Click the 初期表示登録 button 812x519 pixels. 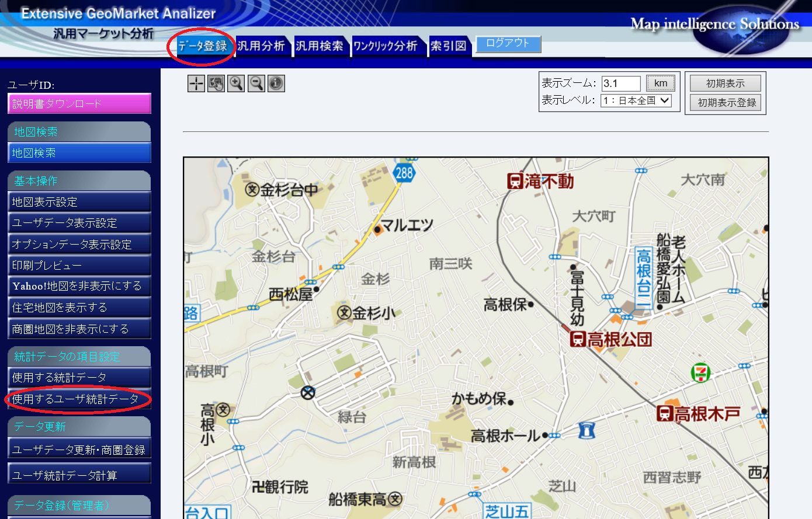coord(726,103)
